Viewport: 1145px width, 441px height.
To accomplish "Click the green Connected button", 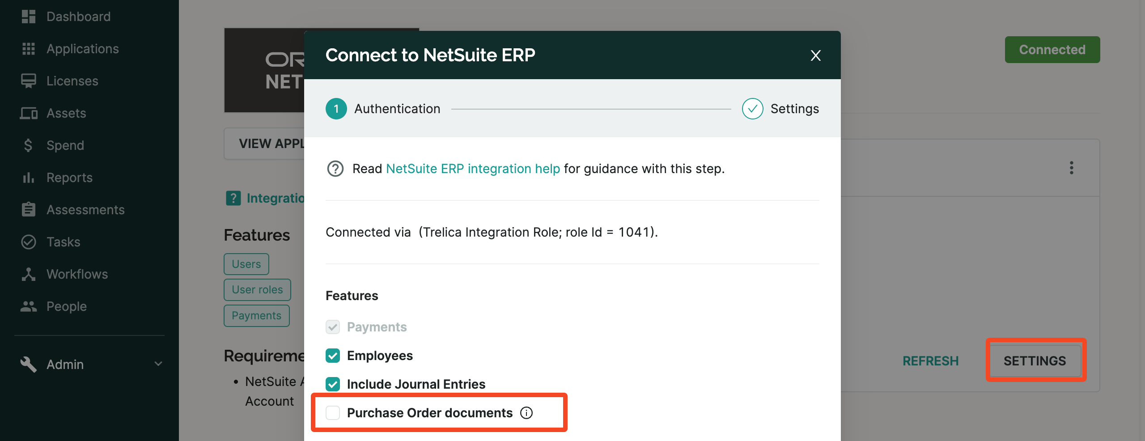I will tap(1052, 50).
